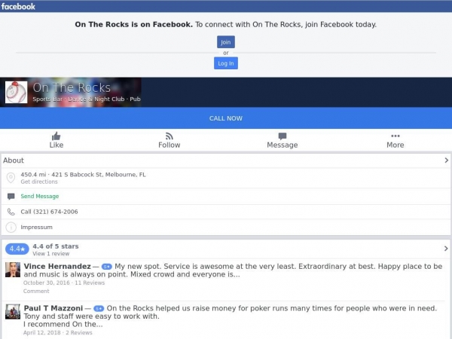Image resolution: width=452 pixels, height=339 pixels.
Task: Click October 30, 2016 review date
Action: (x=46, y=282)
